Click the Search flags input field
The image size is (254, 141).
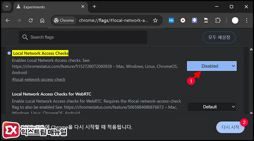(x=83, y=37)
